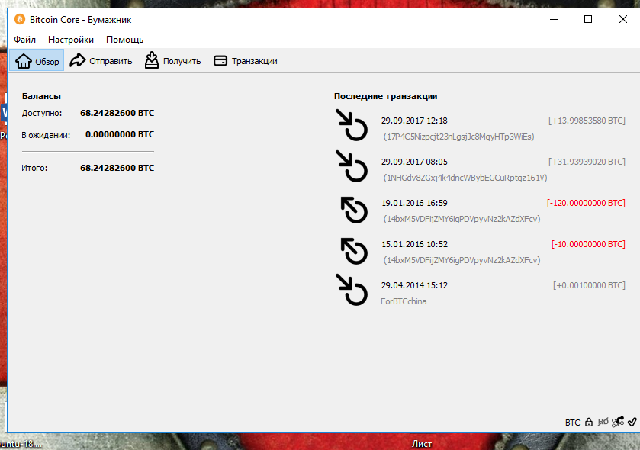Minimize the Bitcoin Core window
The image size is (640, 450).
click(x=554, y=19)
